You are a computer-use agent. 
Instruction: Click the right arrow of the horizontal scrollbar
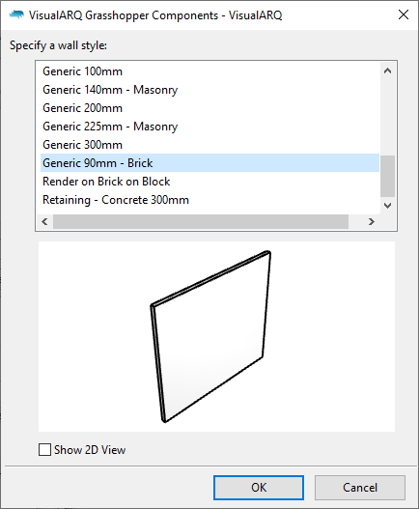pos(372,222)
